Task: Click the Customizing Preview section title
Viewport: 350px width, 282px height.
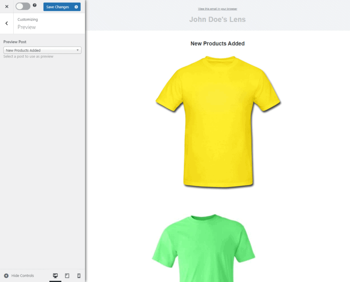Action: [27, 27]
